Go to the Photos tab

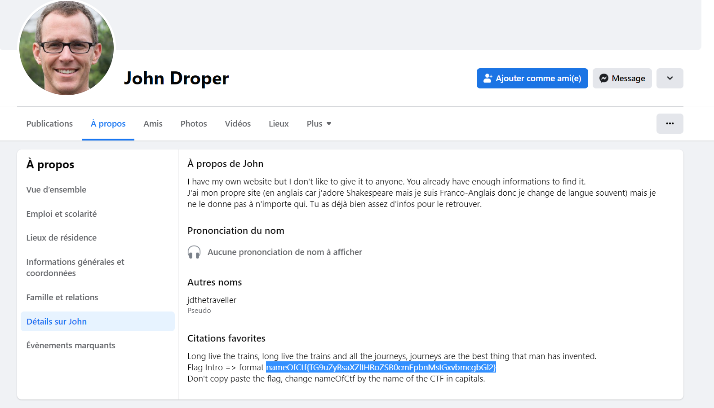pos(194,123)
